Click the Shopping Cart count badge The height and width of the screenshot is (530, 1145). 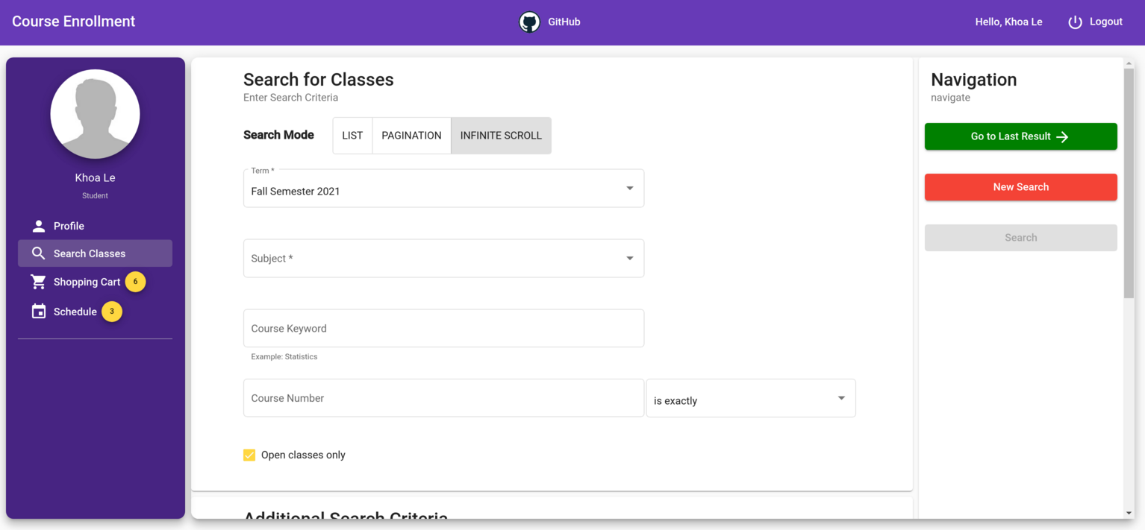click(135, 282)
